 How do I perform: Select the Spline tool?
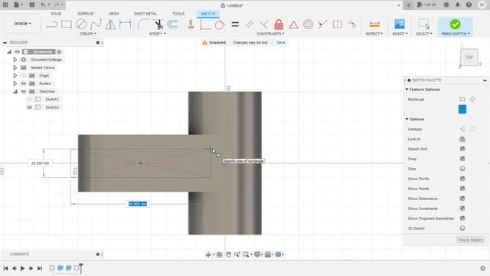pos(96,25)
